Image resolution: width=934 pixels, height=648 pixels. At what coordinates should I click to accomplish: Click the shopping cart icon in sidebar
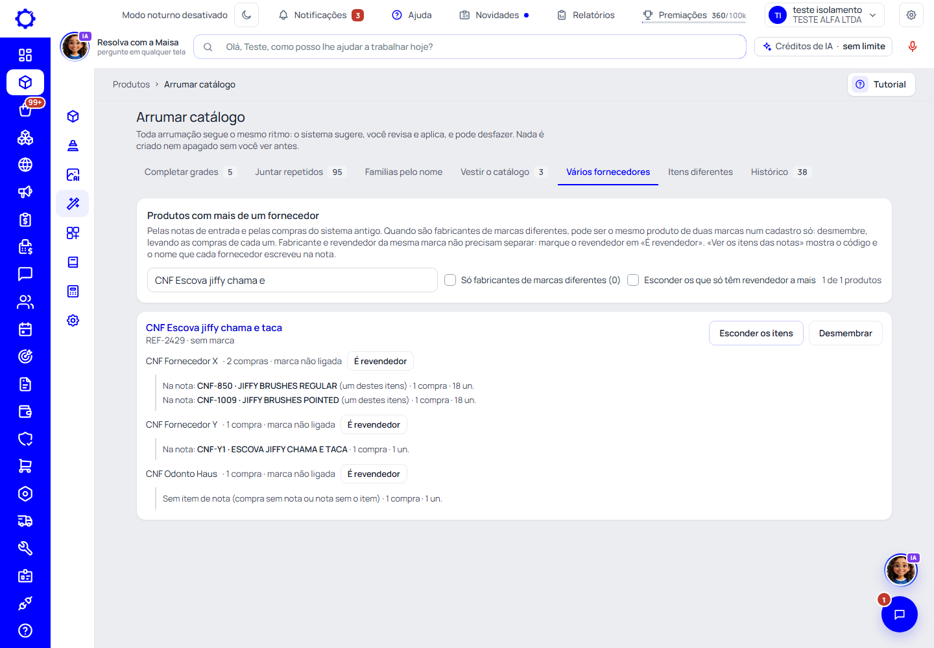[x=25, y=466]
